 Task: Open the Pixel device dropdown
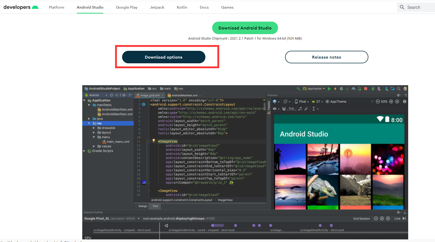point(302,102)
